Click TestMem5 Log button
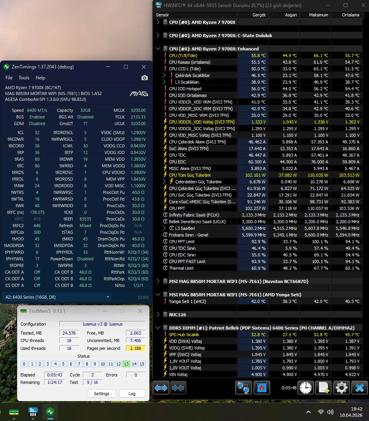369x421 pixels. pos(132,394)
